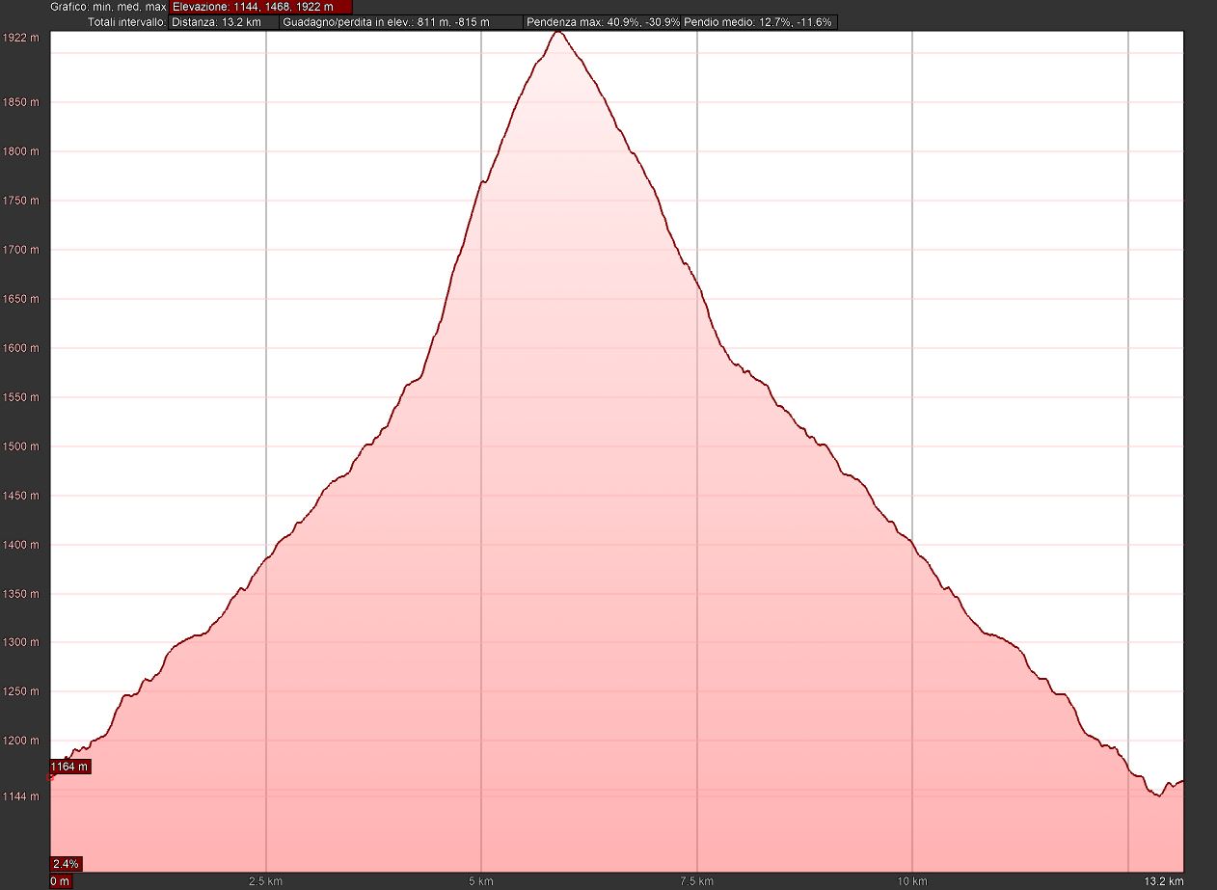The image size is (1217, 890).
Task: Click the Pendenza max field
Action: [603, 21]
